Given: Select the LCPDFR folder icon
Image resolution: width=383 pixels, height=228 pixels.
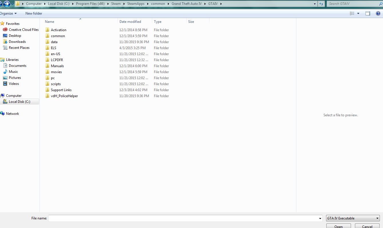Looking at the screenshot, I should coord(47,60).
